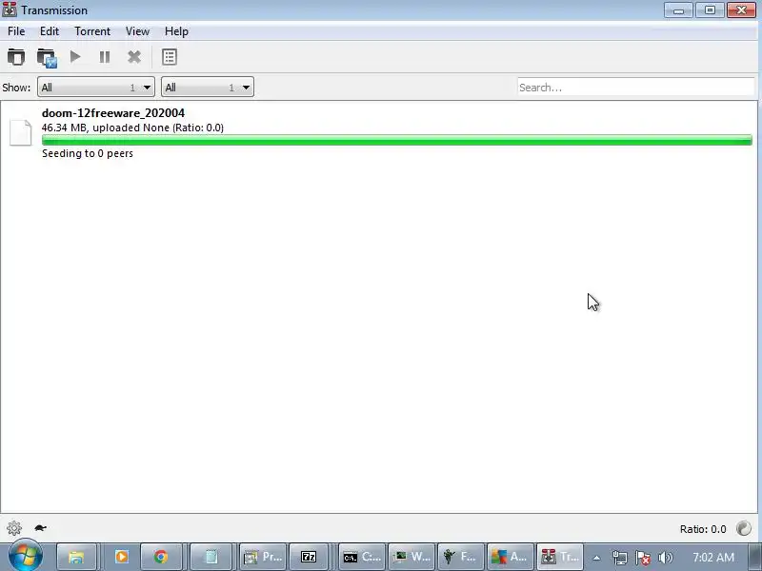The height and width of the screenshot is (571, 762).
Task: Click the Transmission taskbar button
Action: (x=559, y=557)
